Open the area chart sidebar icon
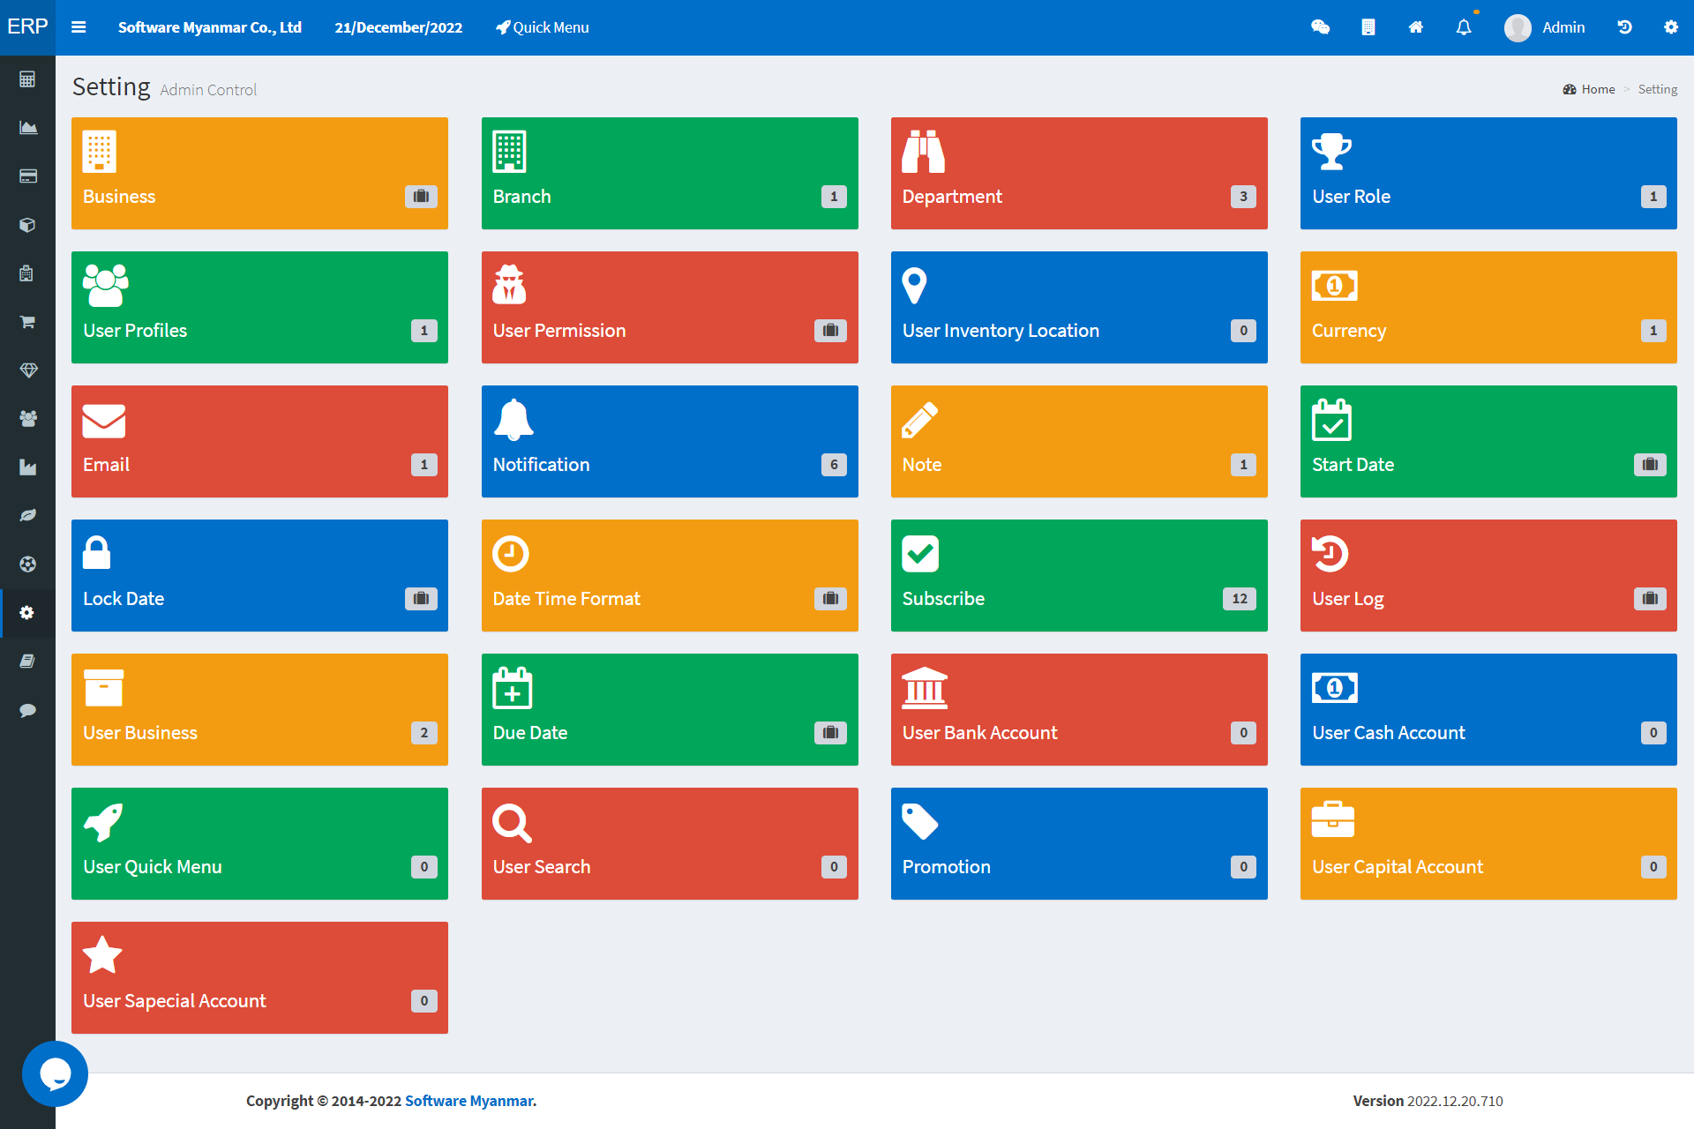1694x1129 pixels. 27,128
